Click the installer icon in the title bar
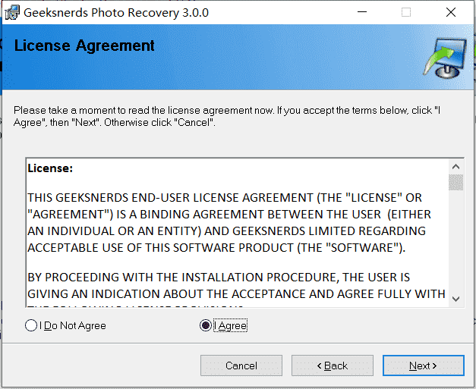The width and height of the screenshot is (476, 389). click(12, 13)
